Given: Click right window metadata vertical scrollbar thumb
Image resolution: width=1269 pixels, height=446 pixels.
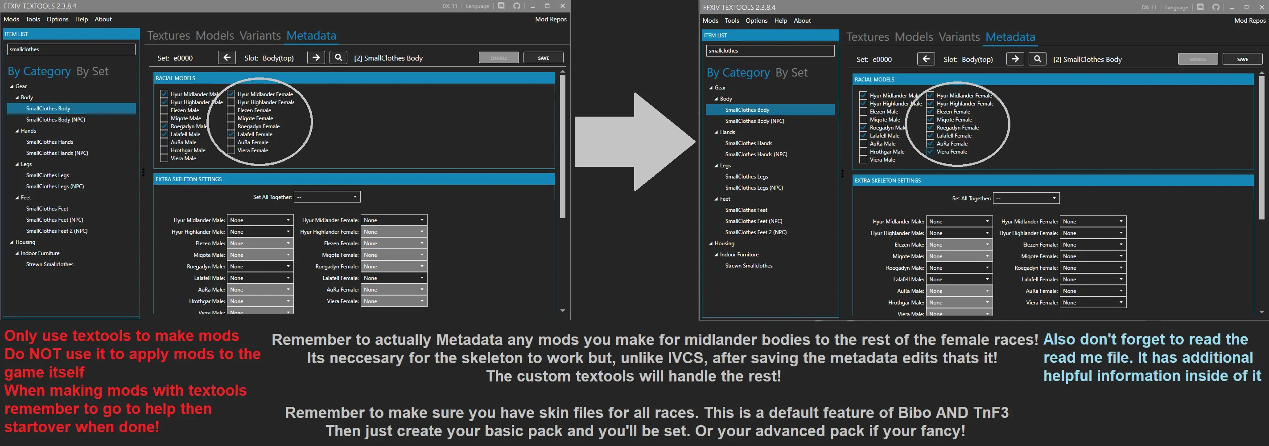Looking at the screenshot, I should (x=1261, y=147).
